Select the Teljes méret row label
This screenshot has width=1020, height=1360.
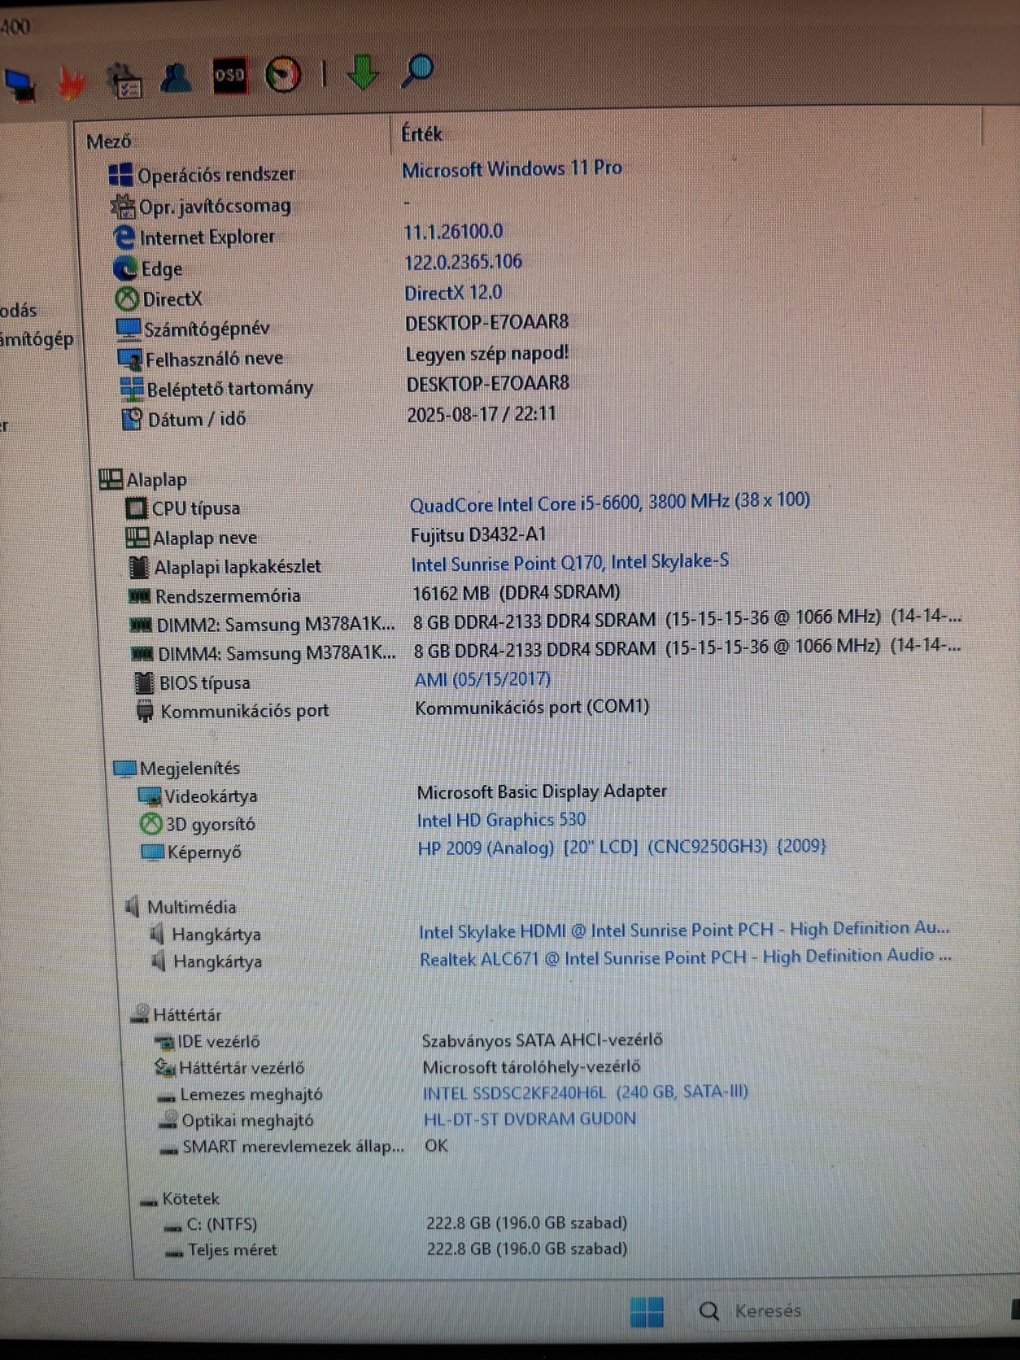(232, 1250)
